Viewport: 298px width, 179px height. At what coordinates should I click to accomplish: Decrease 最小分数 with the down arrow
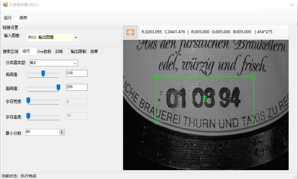coord(62,134)
